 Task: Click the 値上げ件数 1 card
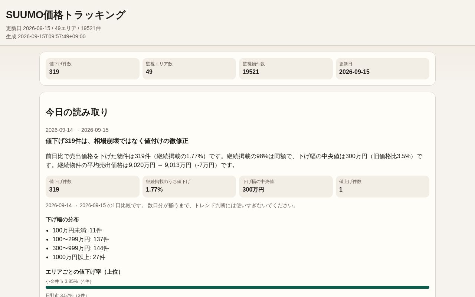coord(383,186)
